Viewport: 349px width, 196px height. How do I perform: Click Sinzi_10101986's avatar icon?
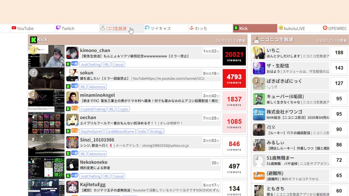click(72, 142)
